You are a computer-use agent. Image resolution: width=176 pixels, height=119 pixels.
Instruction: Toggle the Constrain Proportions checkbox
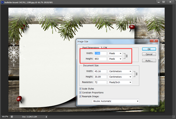pos(80,93)
